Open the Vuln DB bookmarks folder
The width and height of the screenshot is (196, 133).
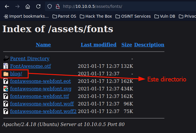point(165,16)
